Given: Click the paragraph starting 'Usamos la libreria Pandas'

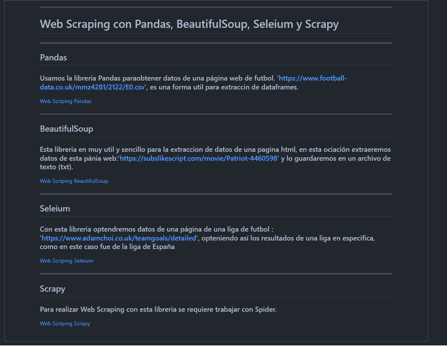Looking at the screenshot, I should [193, 83].
